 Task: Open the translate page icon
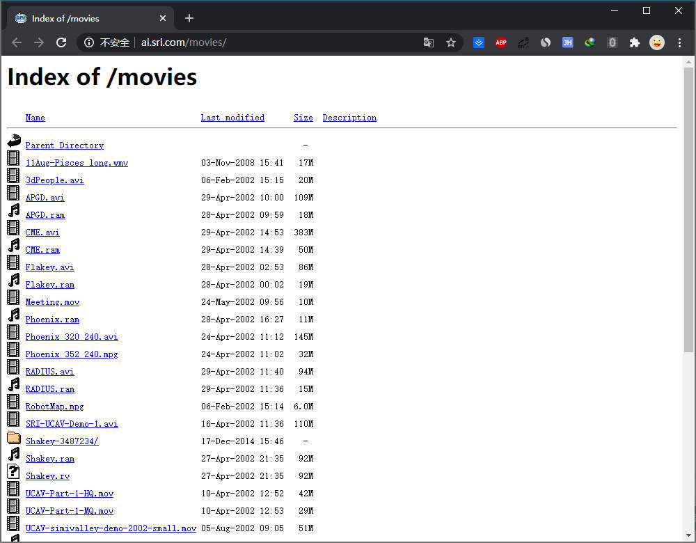click(x=429, y=42)
